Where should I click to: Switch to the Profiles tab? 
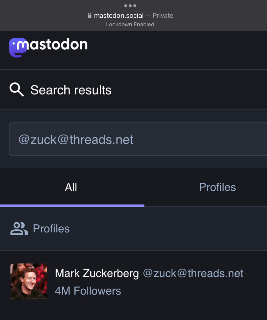(x=217, y=187)
